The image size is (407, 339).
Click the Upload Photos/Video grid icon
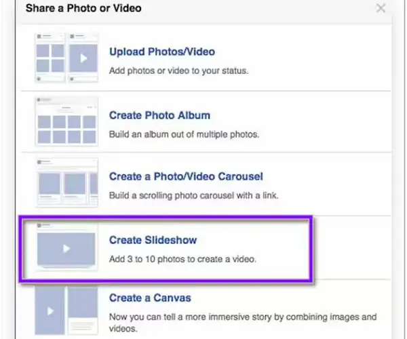50,58
